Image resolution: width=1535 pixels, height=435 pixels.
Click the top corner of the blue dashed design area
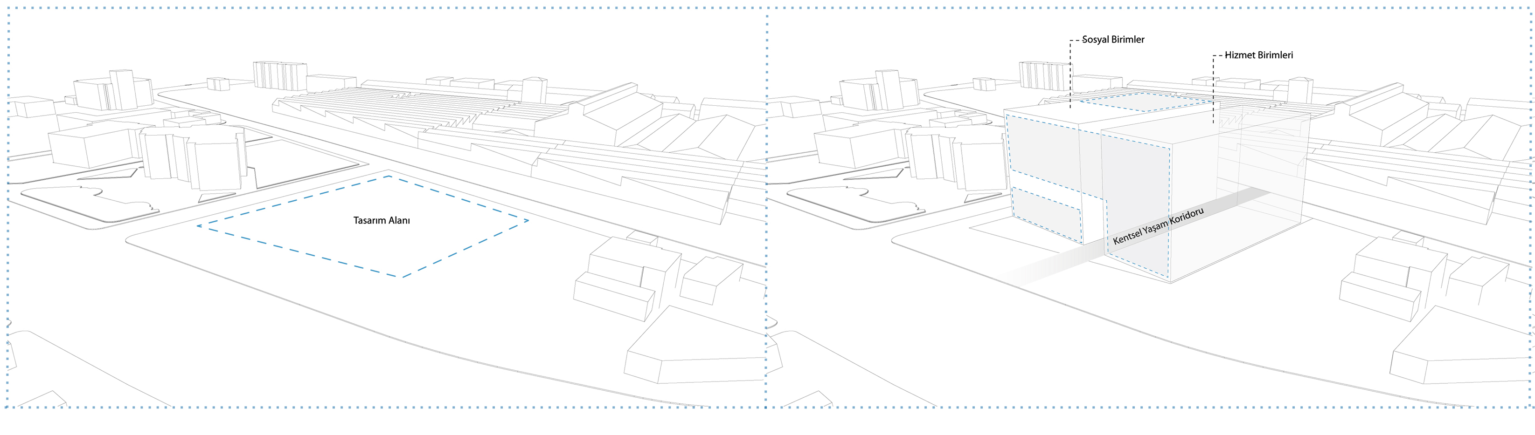389,176
